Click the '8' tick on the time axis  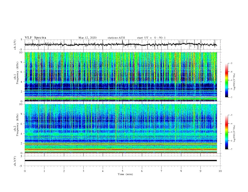coord(181,171)
